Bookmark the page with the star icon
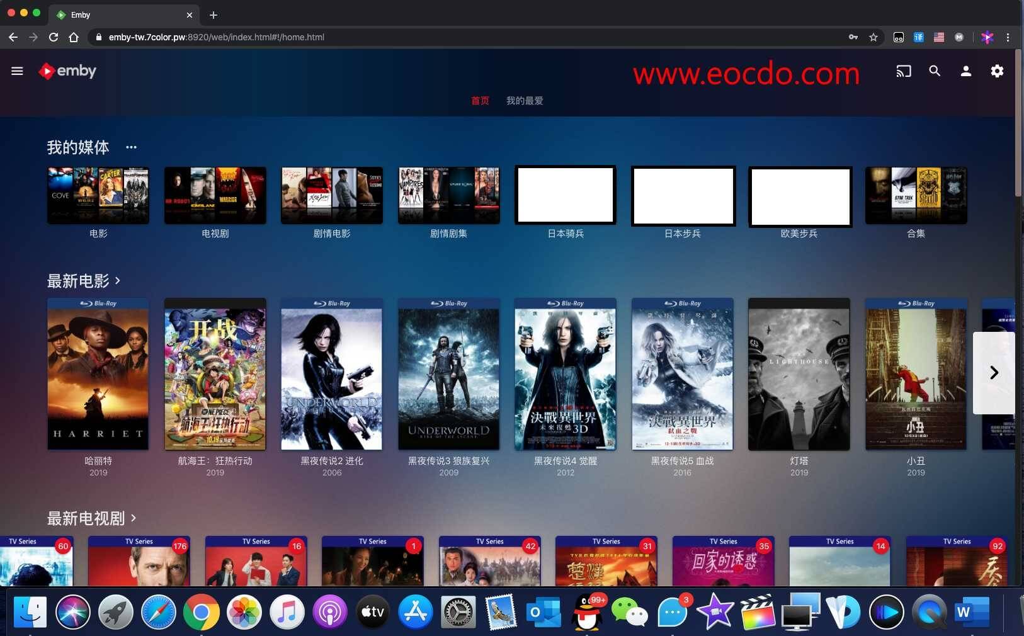Viewport: 1024px width, 636px height. (873, 37)
